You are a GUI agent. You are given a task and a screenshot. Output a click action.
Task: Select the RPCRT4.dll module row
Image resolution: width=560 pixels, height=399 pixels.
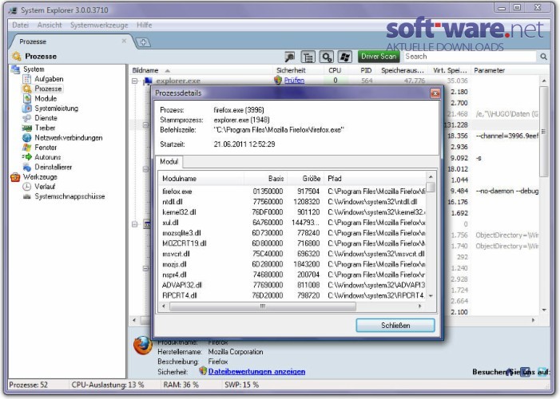[293, 295]
